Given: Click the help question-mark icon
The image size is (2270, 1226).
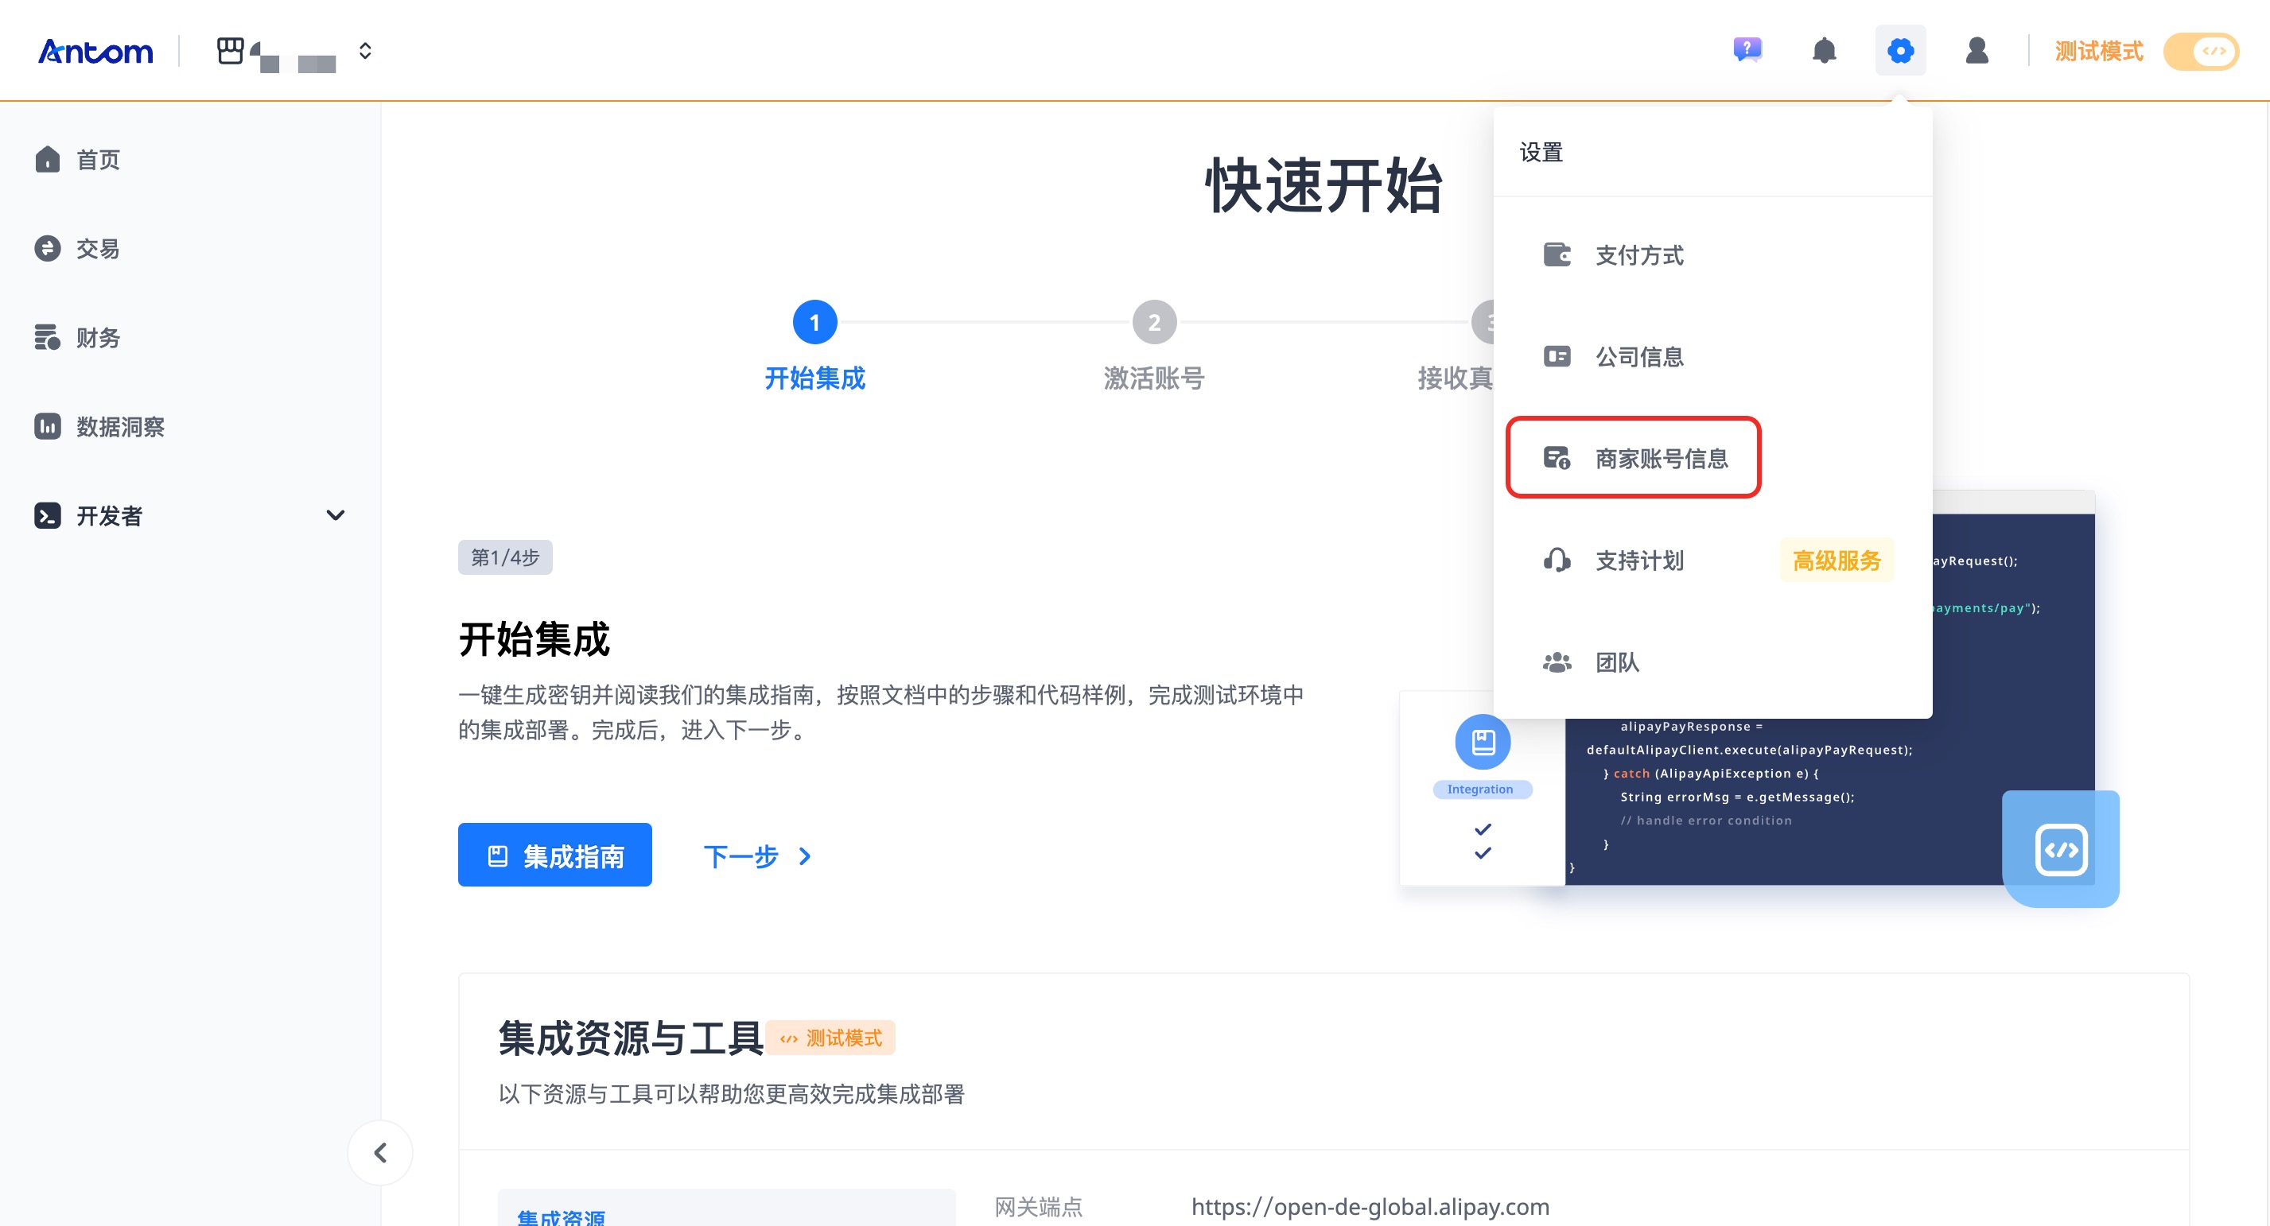Looking at the screenshot, I should [x=1747, y=51].
